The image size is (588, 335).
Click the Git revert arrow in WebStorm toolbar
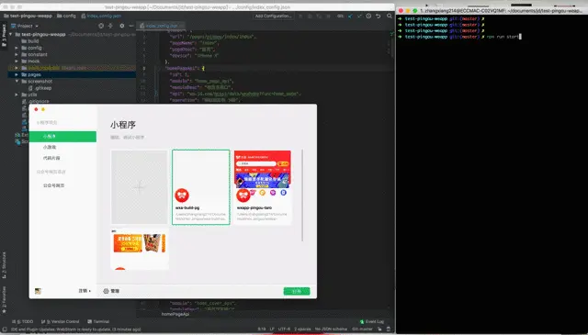coord(379,17)
